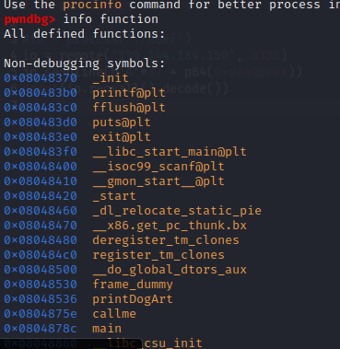340x349 pixels.
Task: Click the pwndbg> prompt text
Action: [x=29, y=19]
